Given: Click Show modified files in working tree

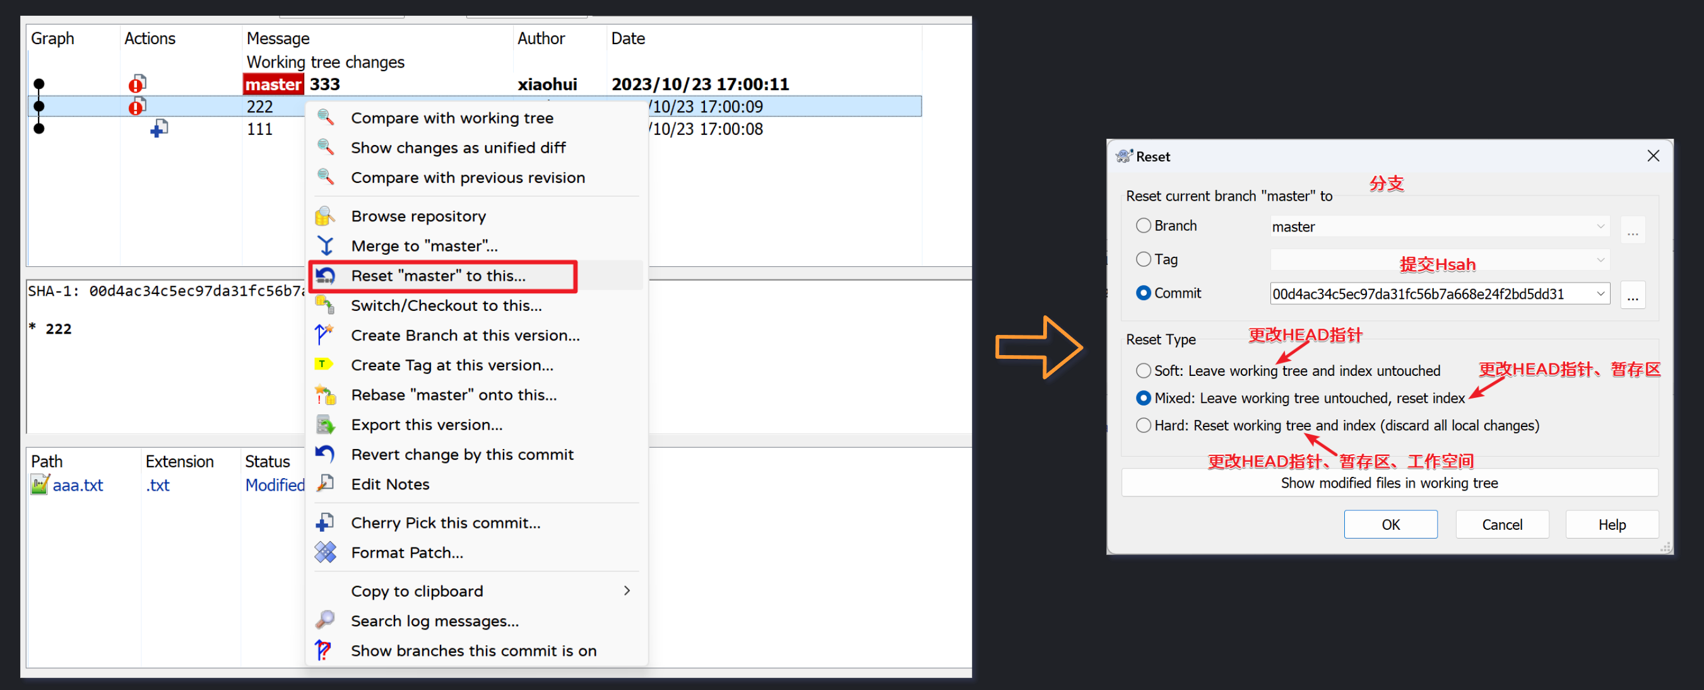Looking at the screenshot, I should tap(1388, 483).
